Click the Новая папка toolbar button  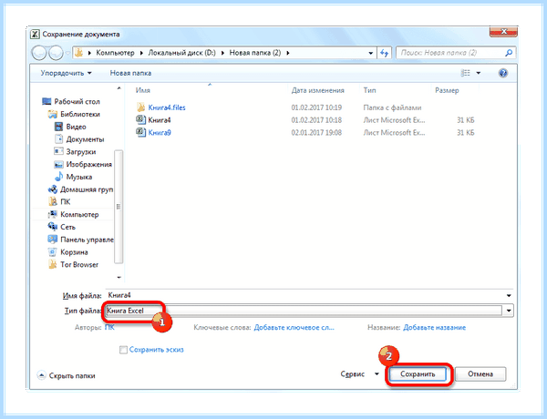(x=130, y=73)
